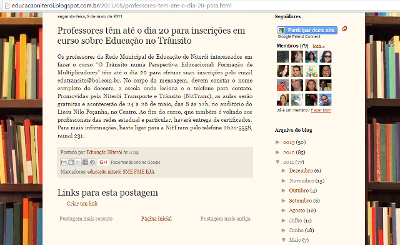The width and height of the screenshot is (400, 245).
Task: Share the post on Pinterest icon
Action: (92, 162)
